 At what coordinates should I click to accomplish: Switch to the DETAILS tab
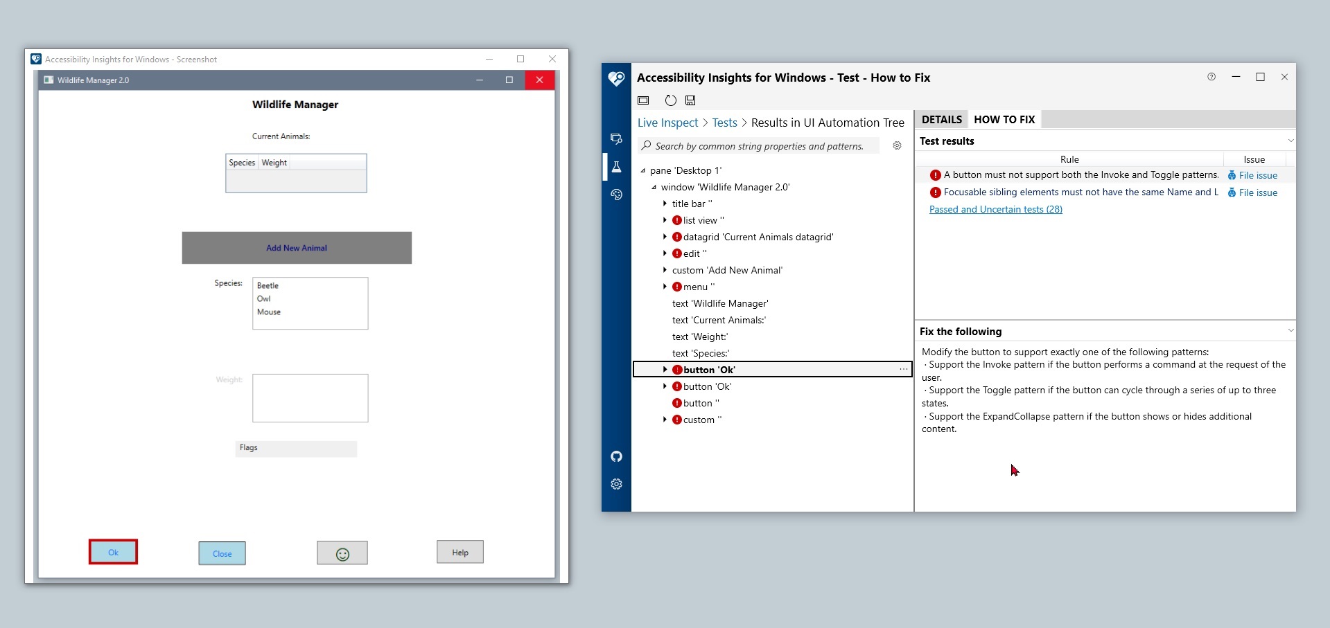(941, 119)
